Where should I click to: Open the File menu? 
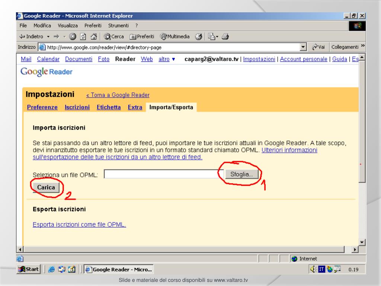tap(23, 26)
